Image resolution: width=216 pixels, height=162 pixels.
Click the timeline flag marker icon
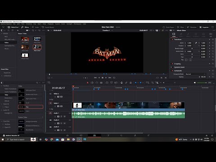pos(135,83)
